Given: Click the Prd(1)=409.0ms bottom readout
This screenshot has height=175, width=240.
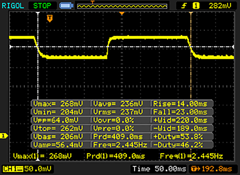Looking at the screenshot, I should point(115,156).
